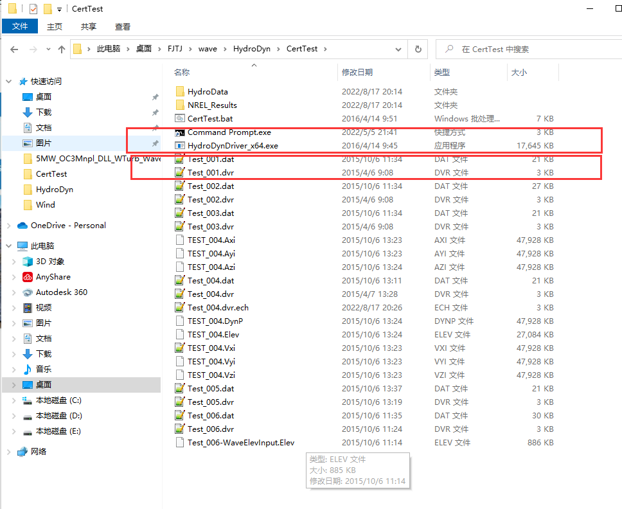Select the 视频 library item
This screenshot has width=622, height=509.
pos(44,308)
